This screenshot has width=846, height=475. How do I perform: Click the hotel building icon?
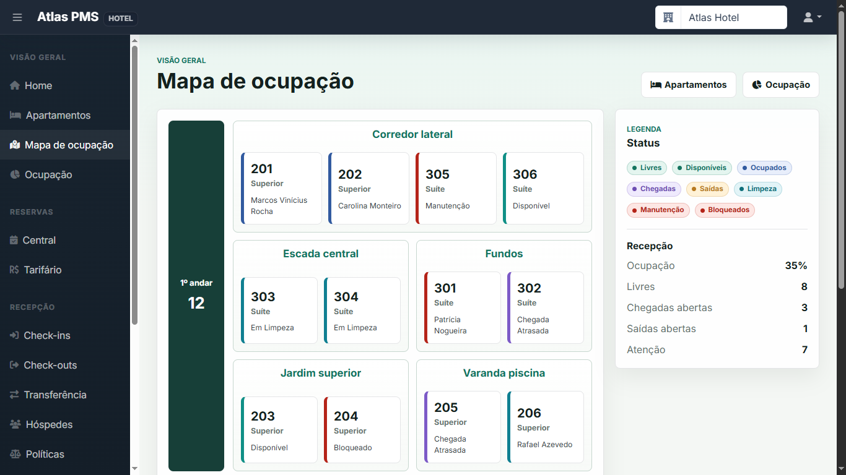pos(668,17)
